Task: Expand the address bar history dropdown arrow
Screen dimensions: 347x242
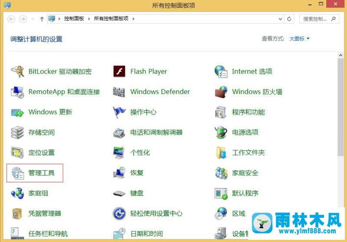Action: pyautogui.click(x=280, y=19)
